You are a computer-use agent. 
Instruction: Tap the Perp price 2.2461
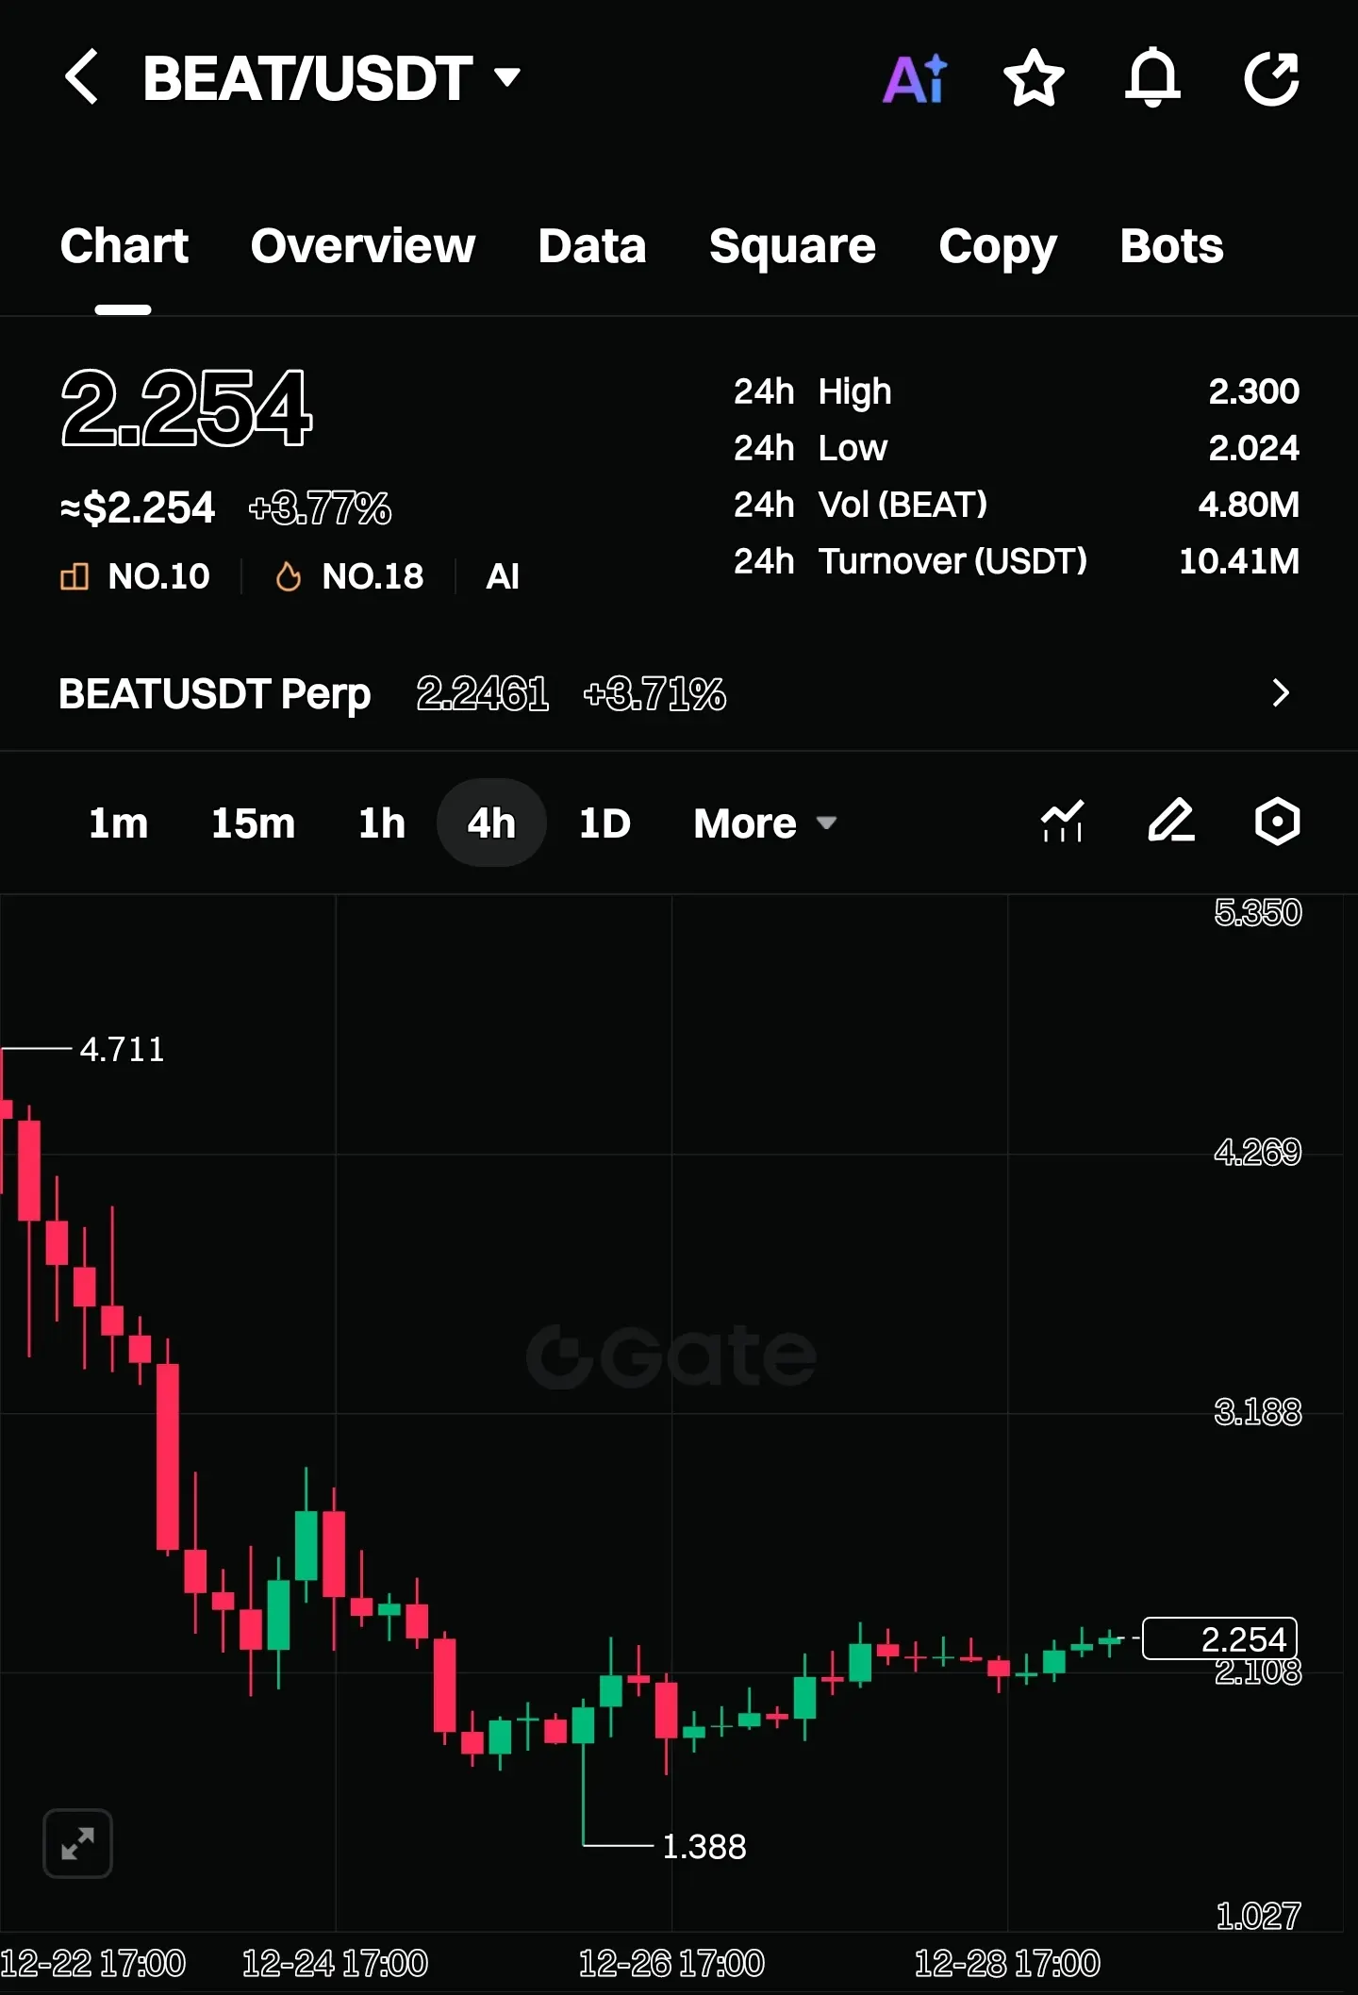(x=483, y=694)
